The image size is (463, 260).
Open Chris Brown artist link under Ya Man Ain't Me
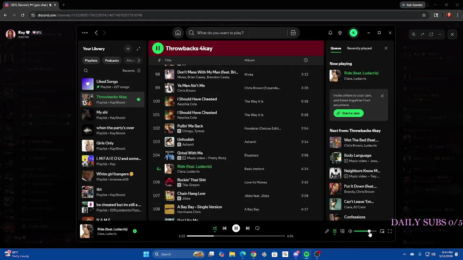pyautogui.click(x=186, y=91)
